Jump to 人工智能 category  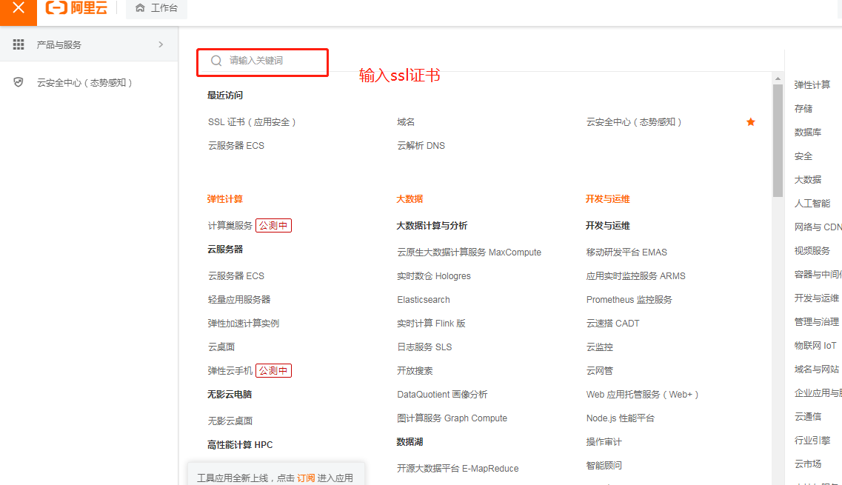pos(812,203)
